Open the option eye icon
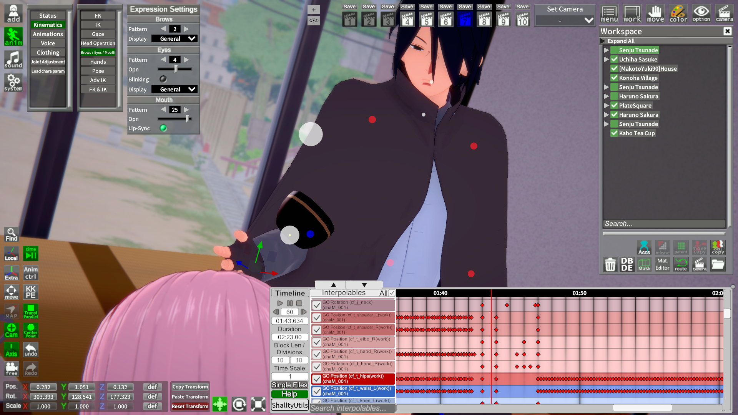Image resolution: width=738 pixels, height=415 pixels. click(x=701, y=14)
